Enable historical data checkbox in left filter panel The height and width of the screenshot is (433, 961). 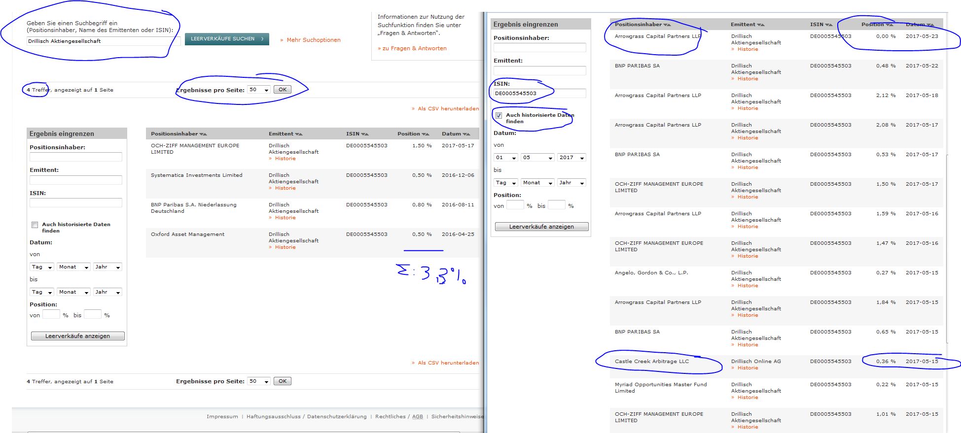pos(35,225)
